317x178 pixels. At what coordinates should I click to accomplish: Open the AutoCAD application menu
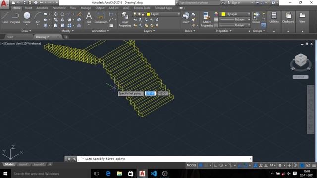point(4,4)
